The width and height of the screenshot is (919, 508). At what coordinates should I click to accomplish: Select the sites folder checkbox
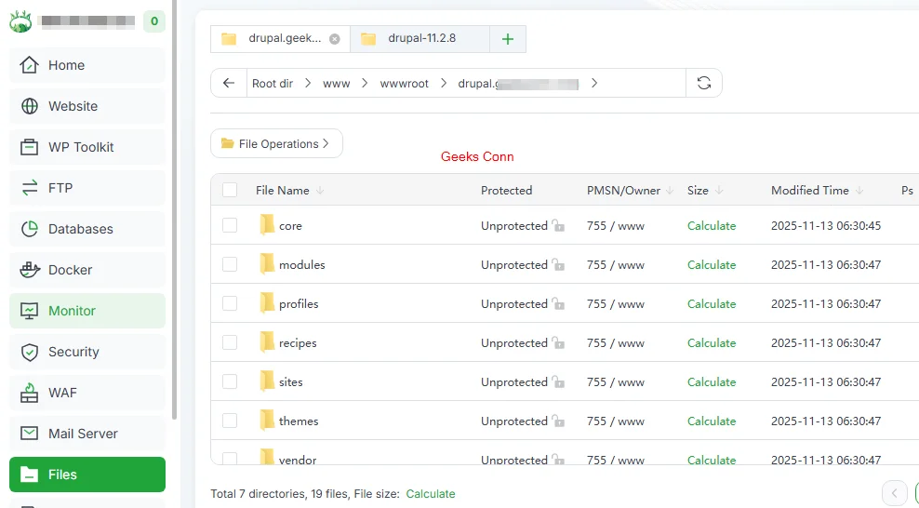[230, 382]
